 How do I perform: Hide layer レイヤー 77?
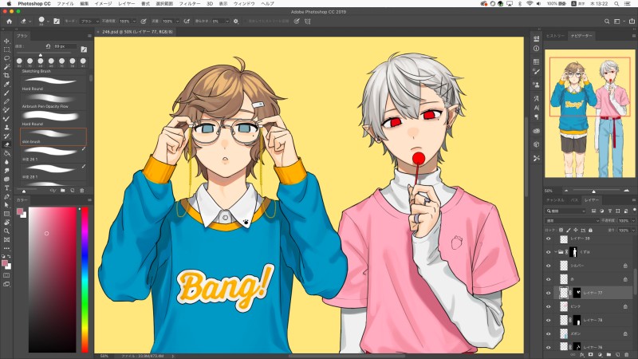click(x=549, y=293)
